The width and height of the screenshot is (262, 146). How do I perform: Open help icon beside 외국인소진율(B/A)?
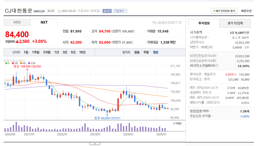click(217, 65)
